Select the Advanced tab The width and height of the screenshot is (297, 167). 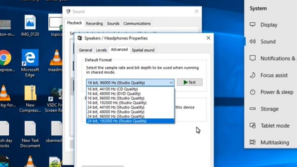[119, 50]
